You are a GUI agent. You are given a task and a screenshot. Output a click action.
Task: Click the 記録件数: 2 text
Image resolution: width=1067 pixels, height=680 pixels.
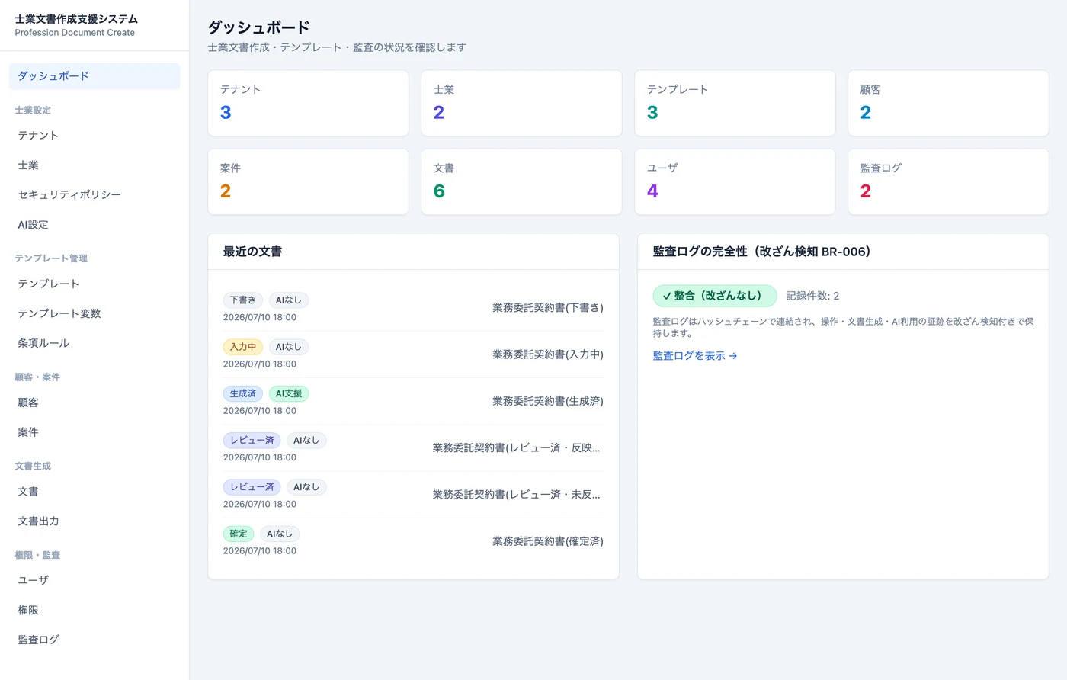tap(812, 296)
